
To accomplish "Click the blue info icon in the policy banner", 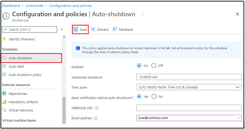I will [x=78, y=48].
